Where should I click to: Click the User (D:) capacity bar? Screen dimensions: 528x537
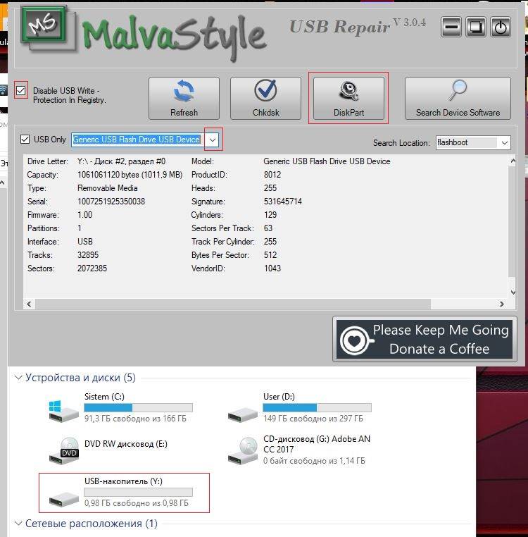[318, 407]
